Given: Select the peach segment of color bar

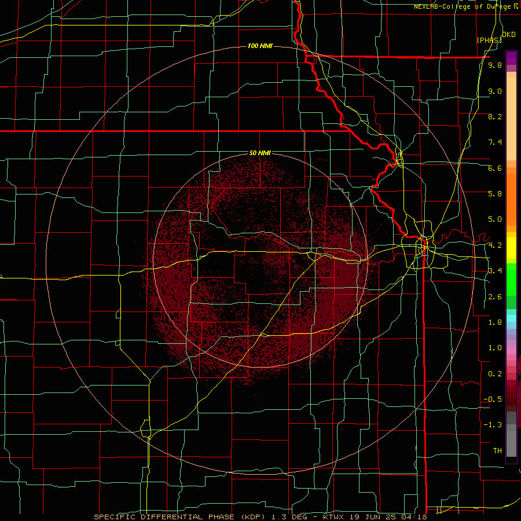Looking at the screenshot, I should (x=511, y=119).
